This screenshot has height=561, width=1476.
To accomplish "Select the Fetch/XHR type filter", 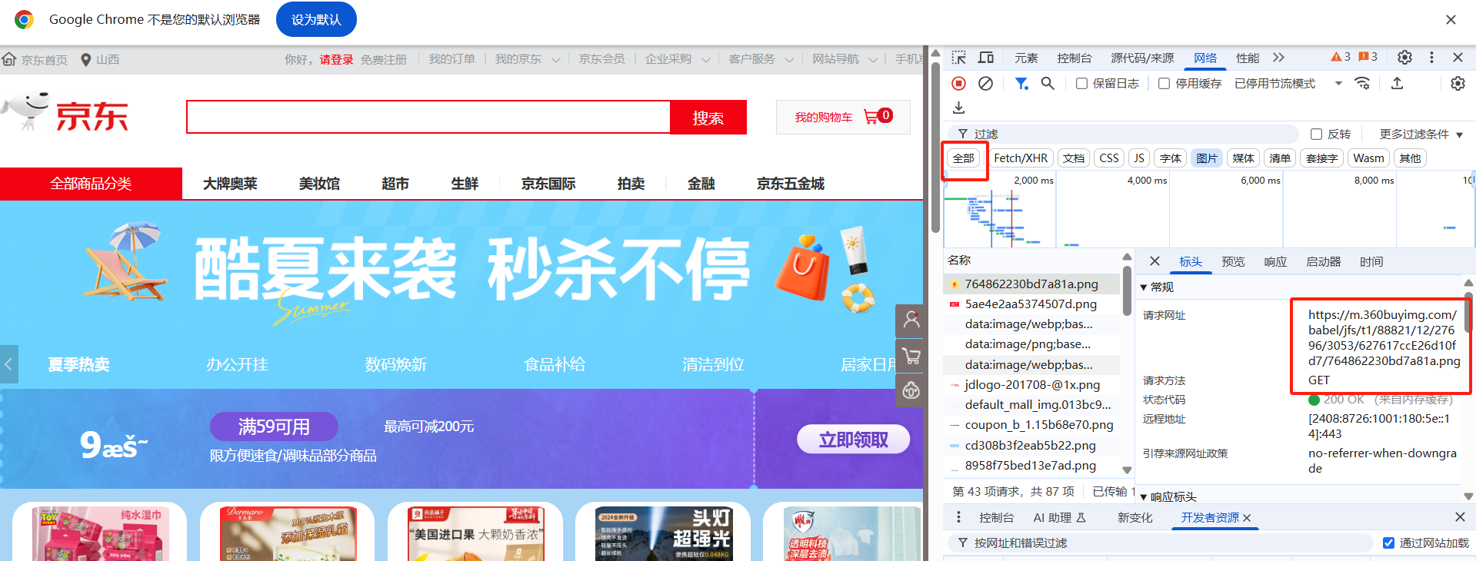I will coord(1021,158).
